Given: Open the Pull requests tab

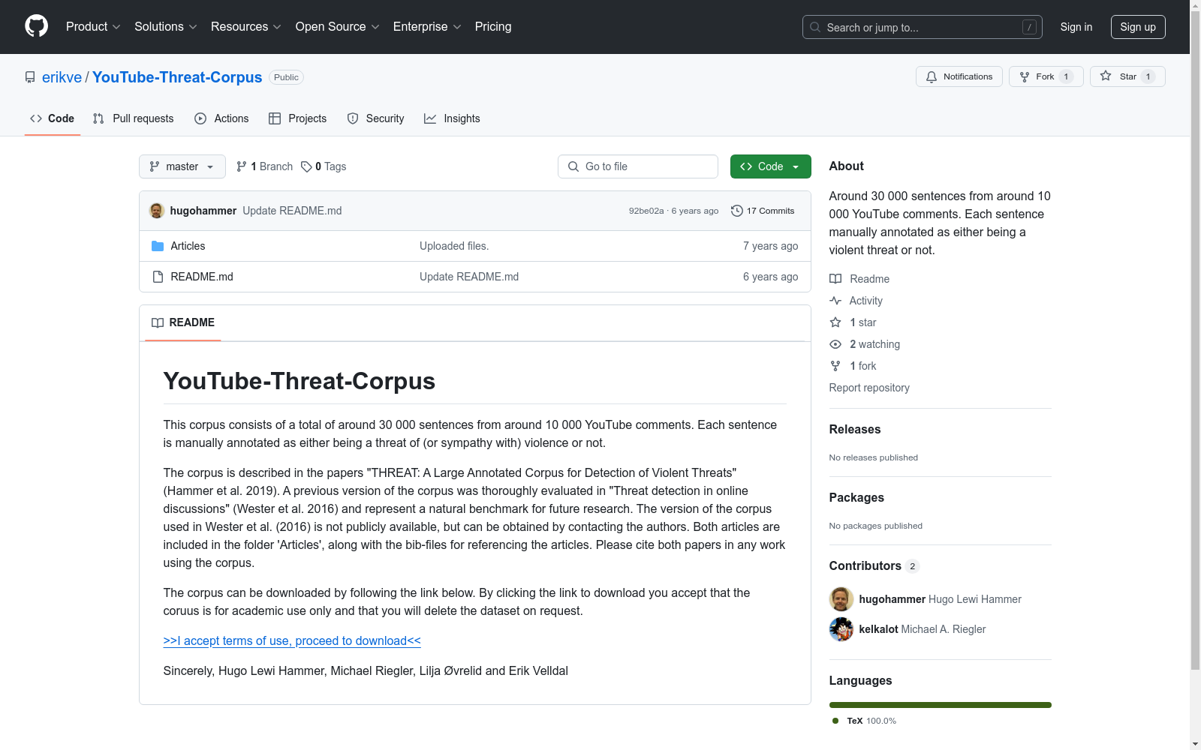Looking at the screenshot, I should click(x=134, y=118).
